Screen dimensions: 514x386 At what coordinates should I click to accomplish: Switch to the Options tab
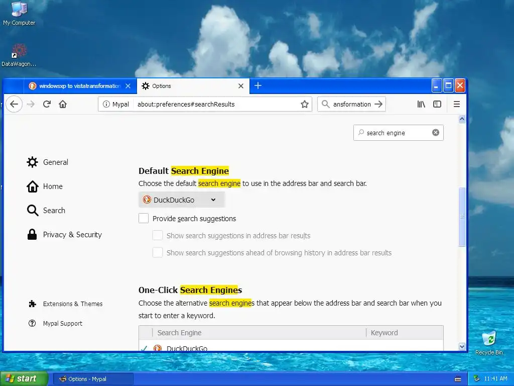pyautogui.click(x=193, y=86)
